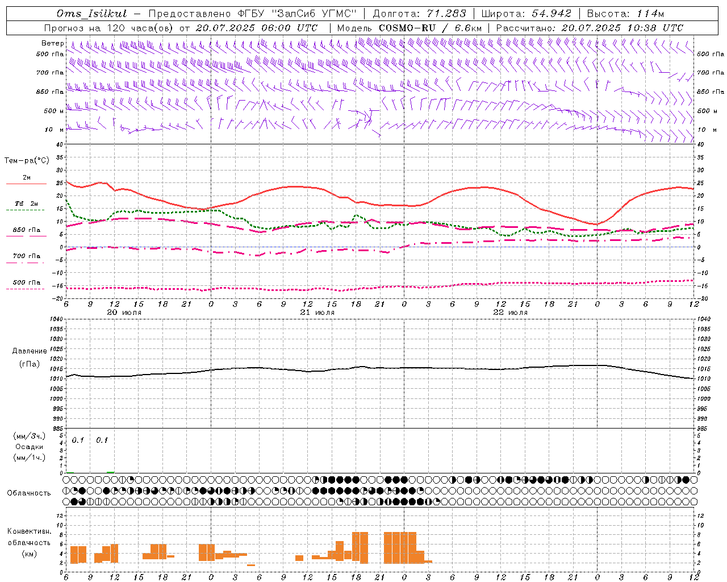Click the "(мм/3ч.)" precipitation unit label
Viewport: 727px width, 582px height.
(29, 436)
